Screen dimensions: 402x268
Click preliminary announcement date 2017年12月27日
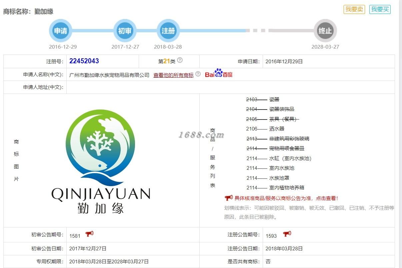pos(88,249)
